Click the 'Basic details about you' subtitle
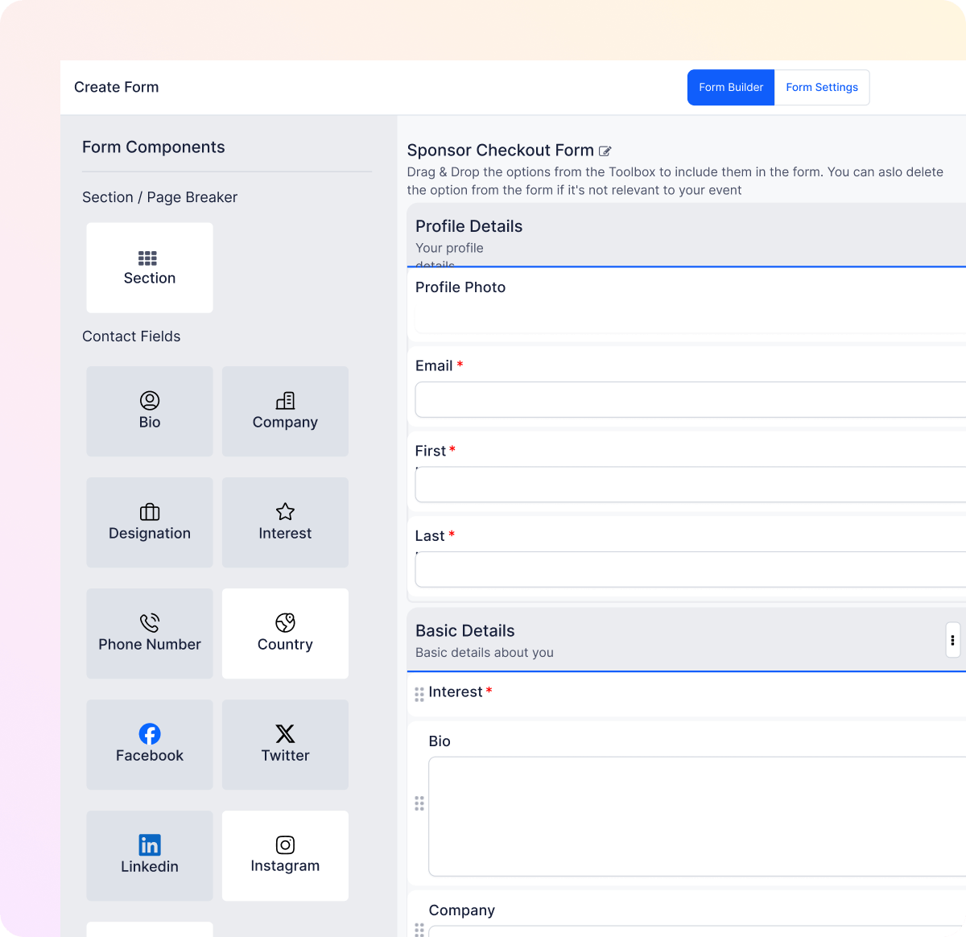This screenshot has width=966, height=937. [x=485, y=653]
